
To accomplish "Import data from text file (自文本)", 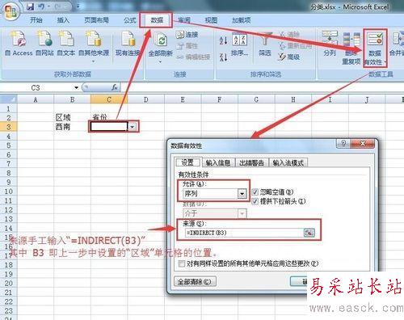I will point(66,43).
